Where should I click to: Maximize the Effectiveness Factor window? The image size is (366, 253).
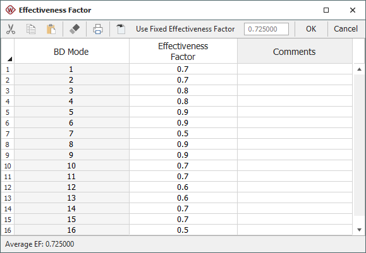(x=326, y=10)
